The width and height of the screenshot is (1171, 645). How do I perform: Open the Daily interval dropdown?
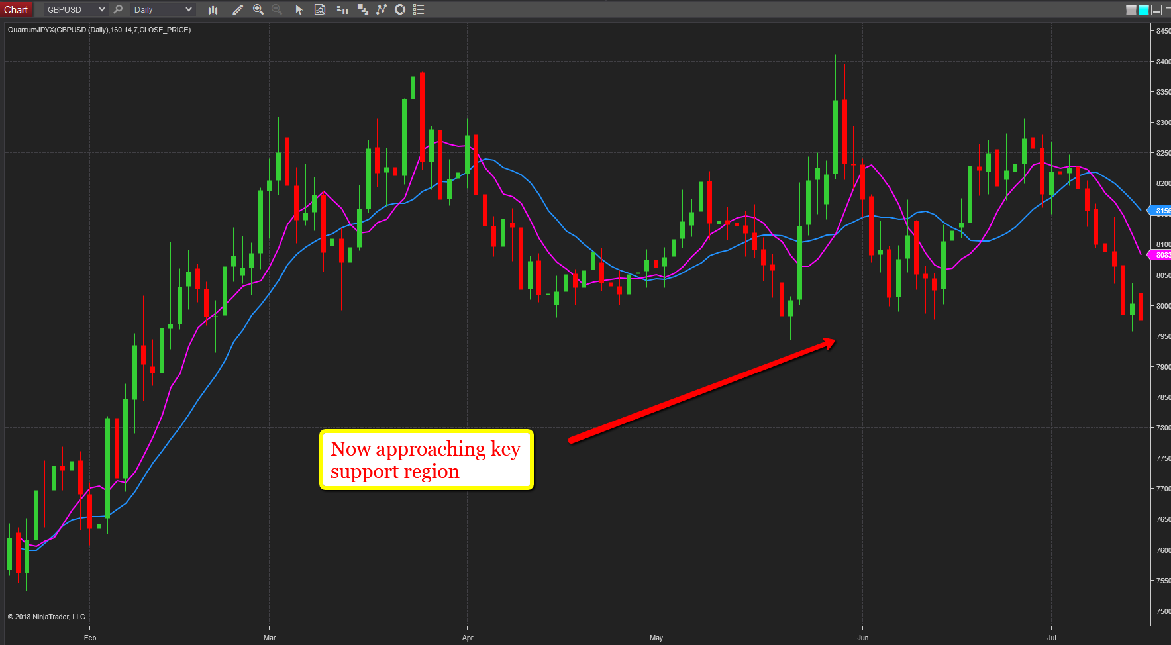[x=162, y=9]
